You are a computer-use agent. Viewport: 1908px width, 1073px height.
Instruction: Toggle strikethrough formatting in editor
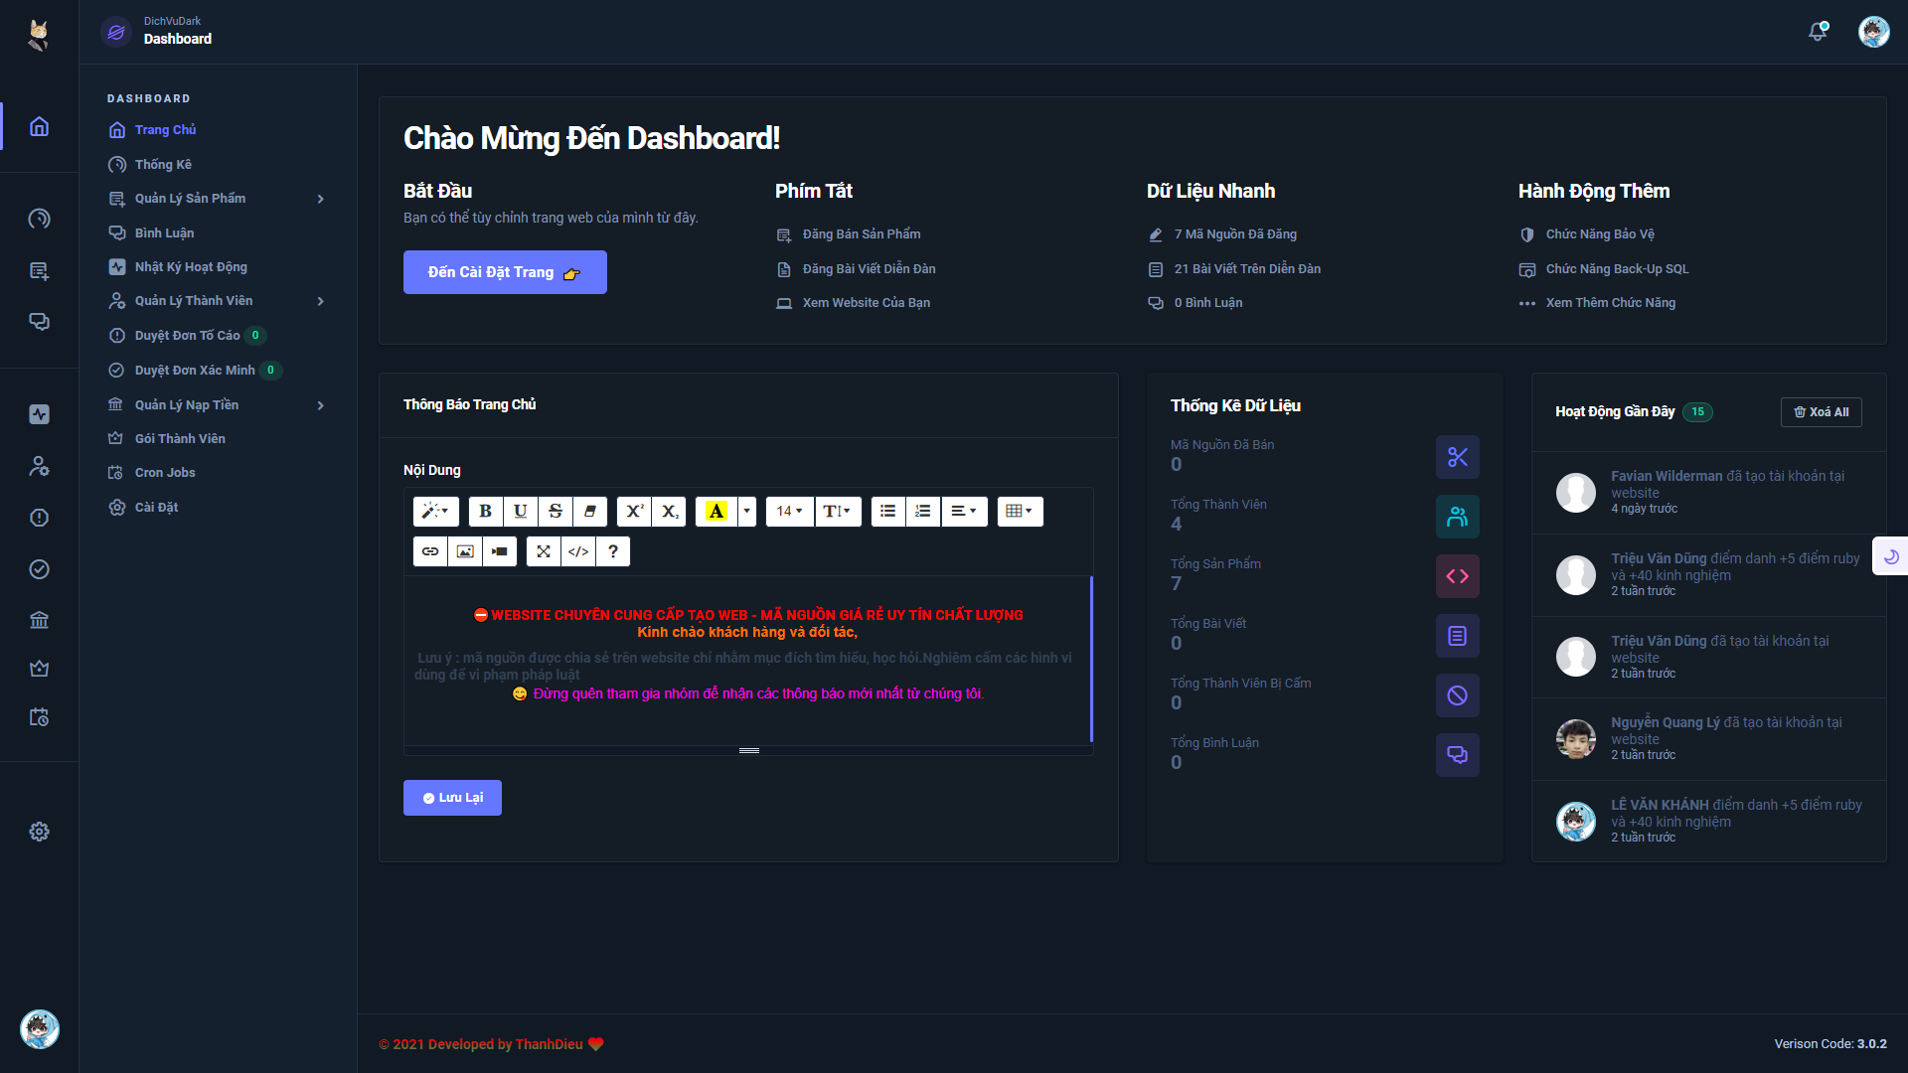tap(556, 512)
